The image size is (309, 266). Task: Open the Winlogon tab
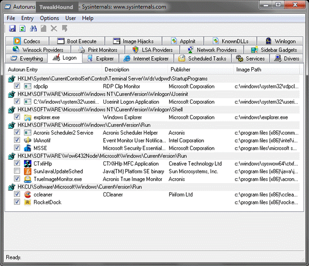pos(280,41)
